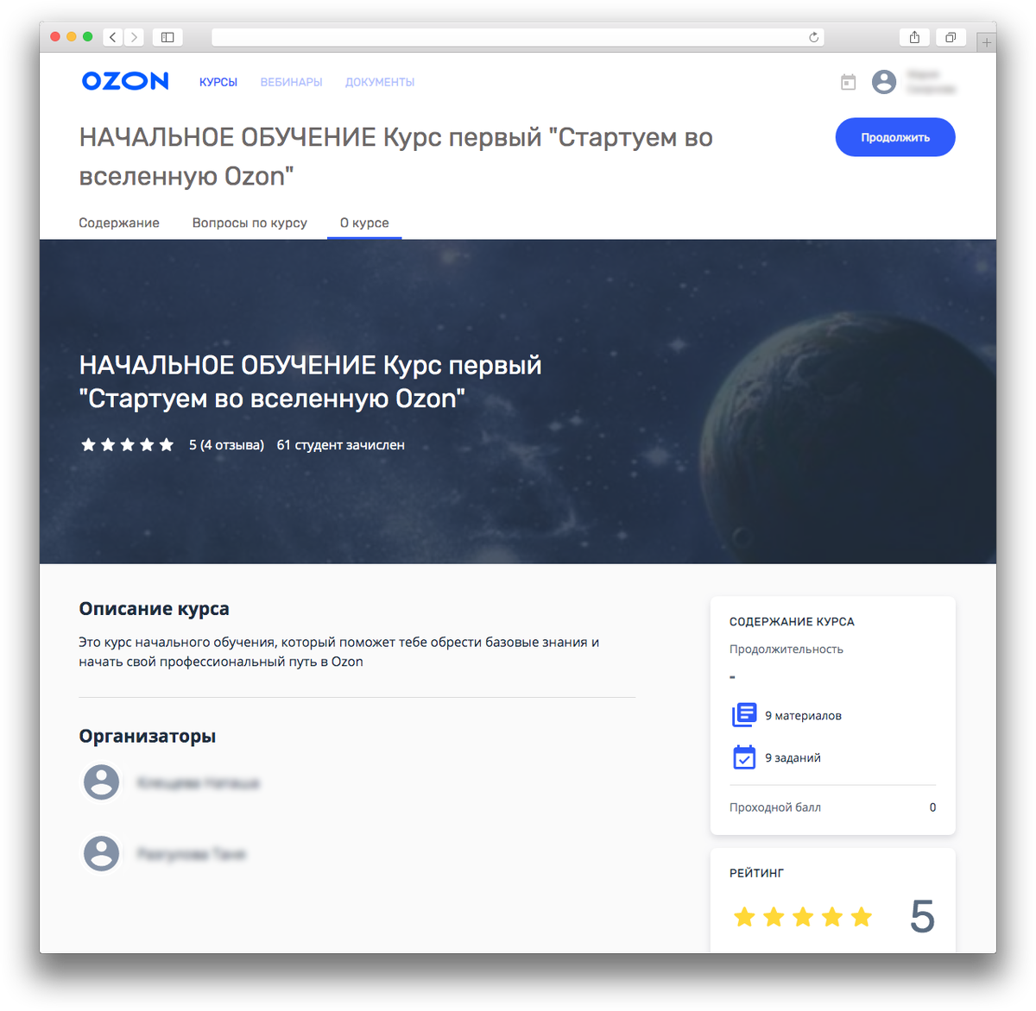Screen dimensions: 1036x1011
Task: Open the КУРСЫ menu item
Action: point(218,82)
